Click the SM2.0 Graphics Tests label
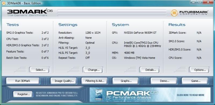215x105 pixels. (20, 33)
